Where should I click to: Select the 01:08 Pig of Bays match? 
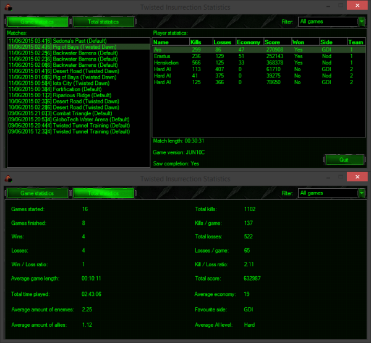pyautogui.click(x=79, y=77)
